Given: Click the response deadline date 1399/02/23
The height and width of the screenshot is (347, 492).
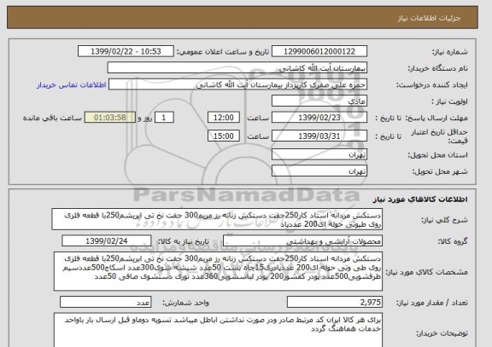Looking at the screenshot, I should (319, 118).
